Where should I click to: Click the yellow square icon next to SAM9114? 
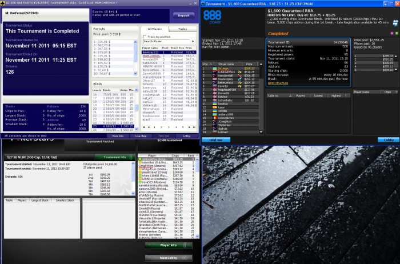(140, 179)
